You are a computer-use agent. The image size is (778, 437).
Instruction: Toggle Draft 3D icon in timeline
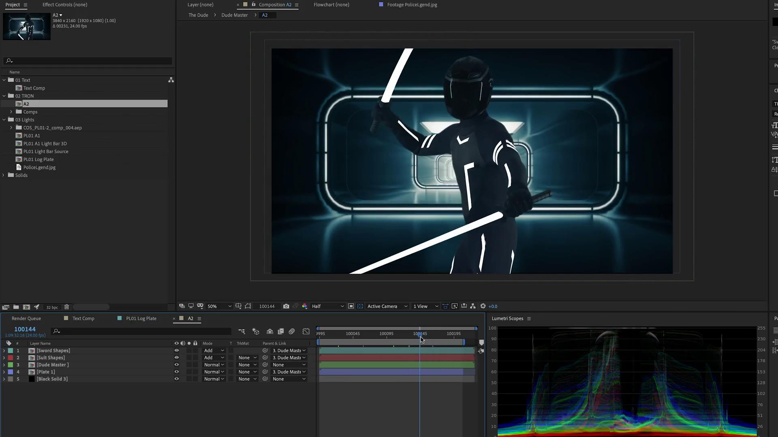[x=256, y=331]
